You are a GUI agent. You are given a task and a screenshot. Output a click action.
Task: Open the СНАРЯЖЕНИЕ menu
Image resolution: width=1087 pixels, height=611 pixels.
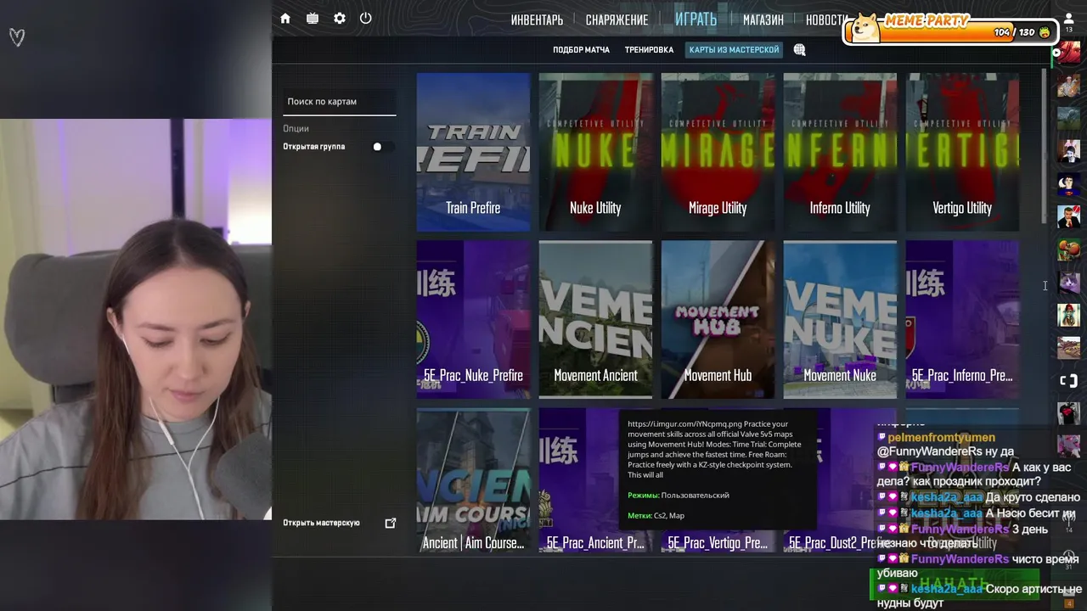[617, 20]
